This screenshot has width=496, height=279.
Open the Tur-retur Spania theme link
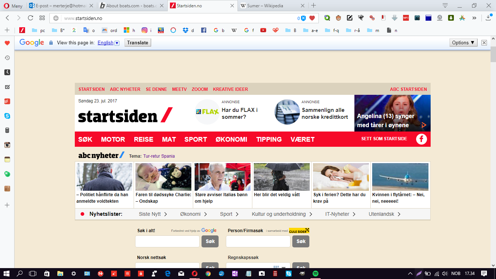pos(159,156)
